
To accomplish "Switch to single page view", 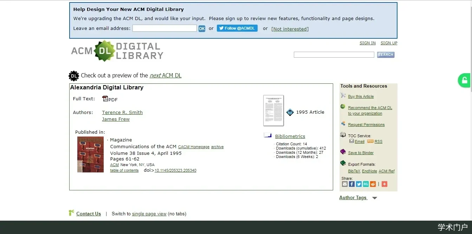I will tap(149, 214).
